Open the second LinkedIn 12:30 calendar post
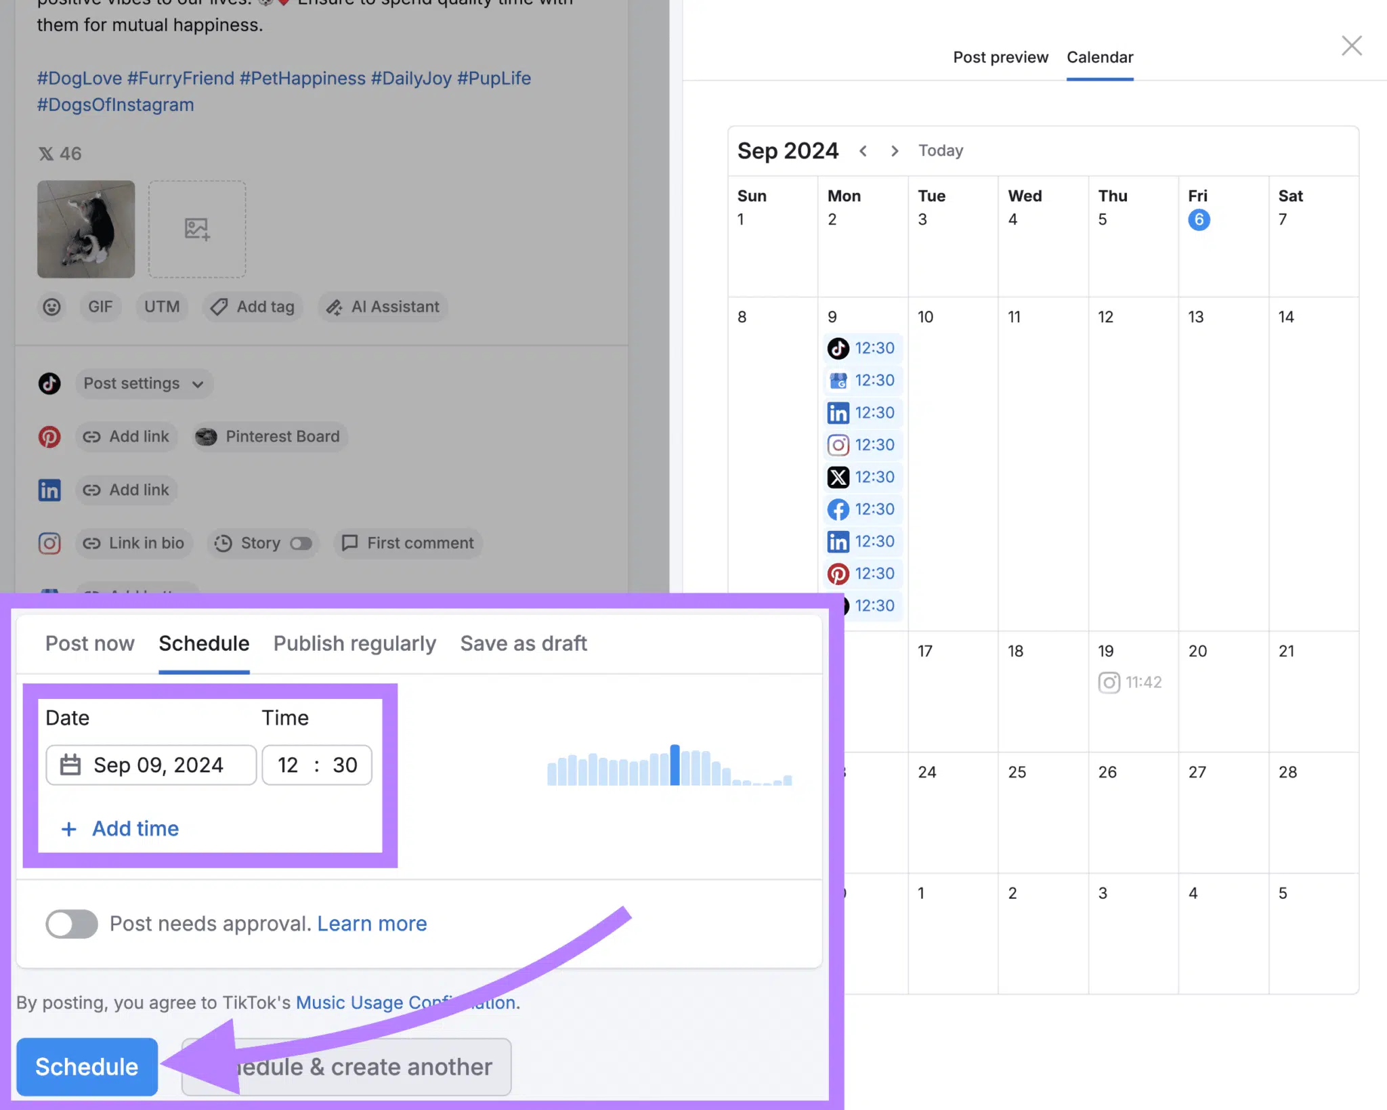This screenshot has height=1110, width=1387. tap(863, 542)
